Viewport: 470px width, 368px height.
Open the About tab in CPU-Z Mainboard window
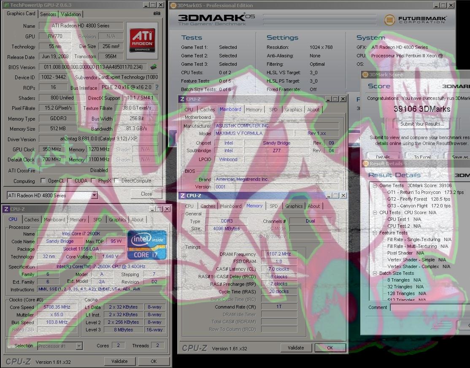313,110
